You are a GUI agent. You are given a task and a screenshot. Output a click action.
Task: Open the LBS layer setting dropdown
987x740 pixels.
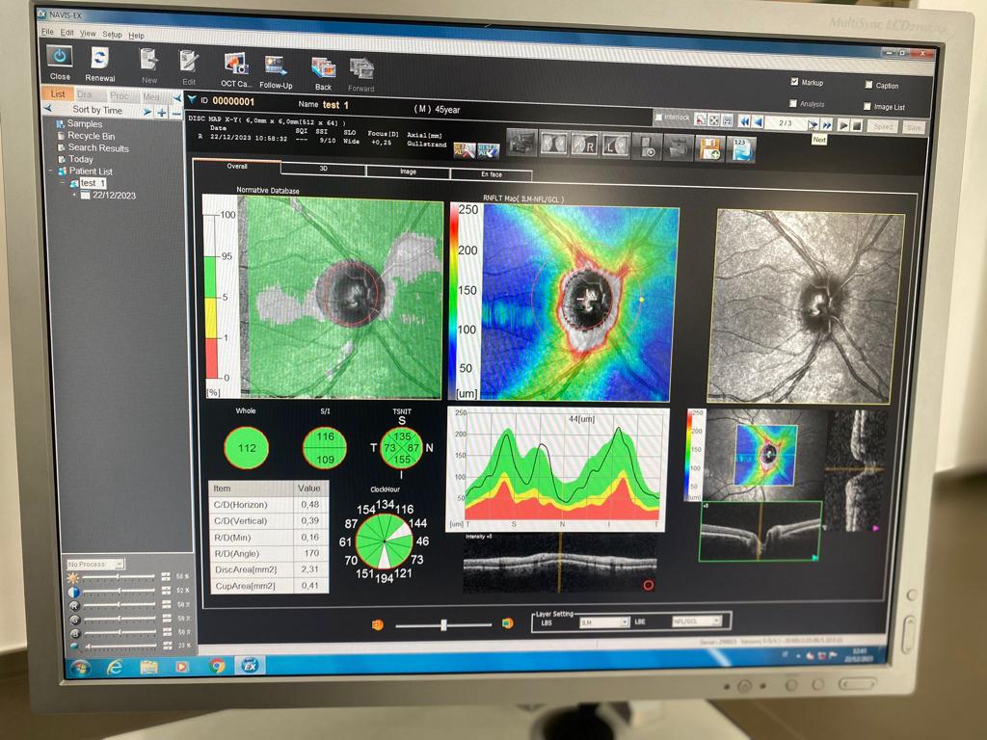[604, 622]
